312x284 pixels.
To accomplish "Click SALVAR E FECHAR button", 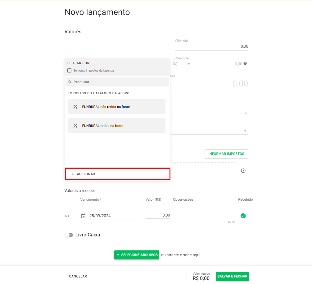I will [x=232, y=276].
